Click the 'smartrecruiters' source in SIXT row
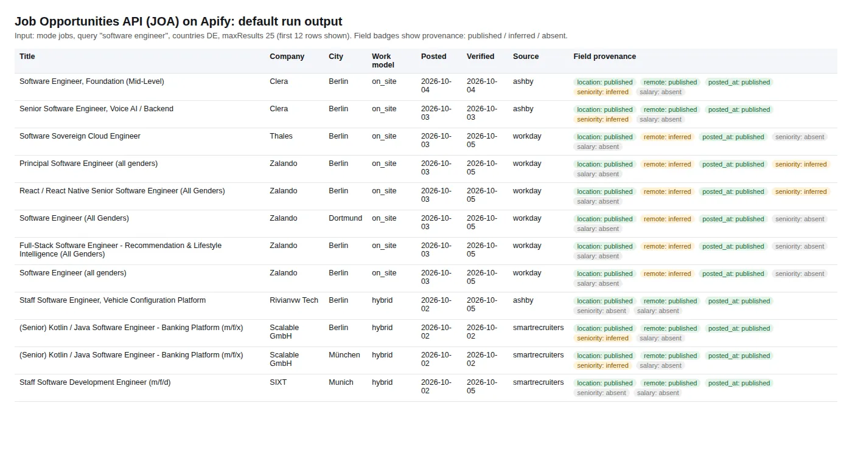 pyautogui.click(x=539, y=382)
